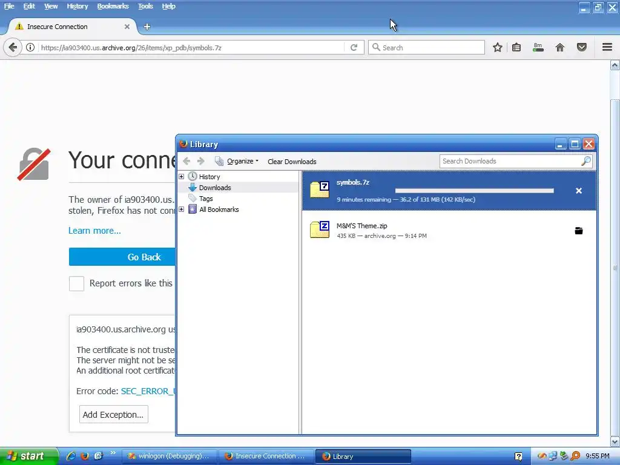
Task: Click symbols.7z download progress bar
Action: click(475, 191)
